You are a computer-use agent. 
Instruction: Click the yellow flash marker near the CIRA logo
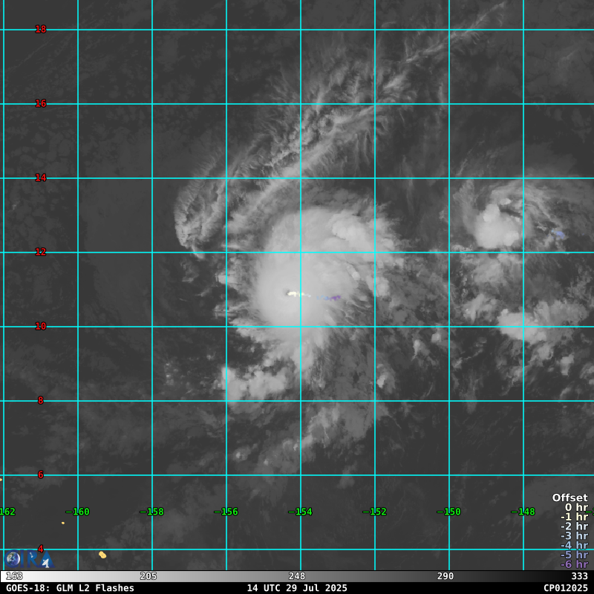click(102, 555)
